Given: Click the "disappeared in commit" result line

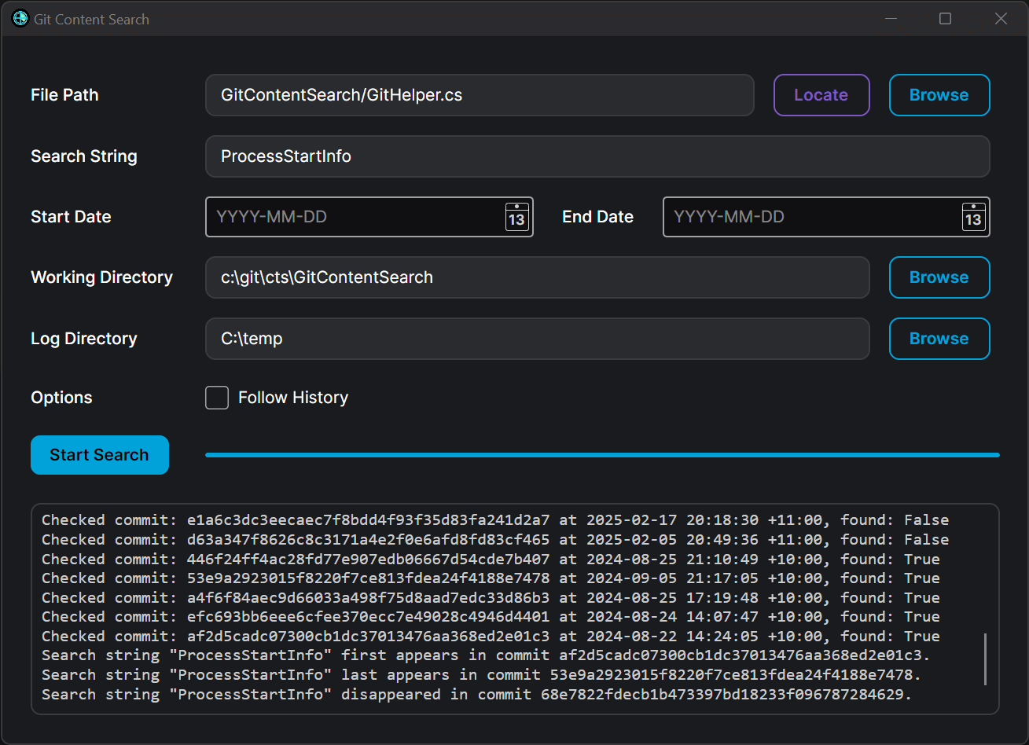Looking at the screenshot, I should [476, 695].
